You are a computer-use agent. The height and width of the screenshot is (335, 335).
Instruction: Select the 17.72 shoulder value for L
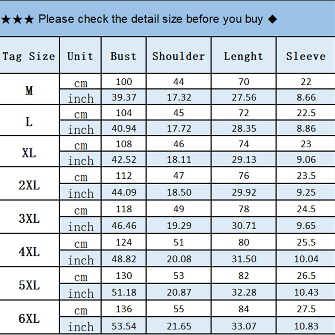click(x=179, y=128)
